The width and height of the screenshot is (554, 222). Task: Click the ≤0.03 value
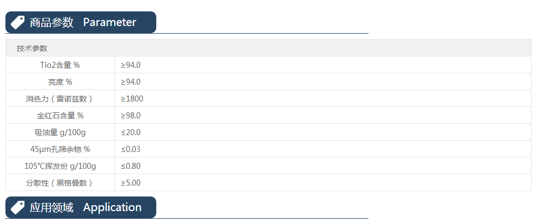(131, 149)
